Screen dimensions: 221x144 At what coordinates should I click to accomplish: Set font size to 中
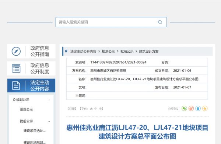96,109
